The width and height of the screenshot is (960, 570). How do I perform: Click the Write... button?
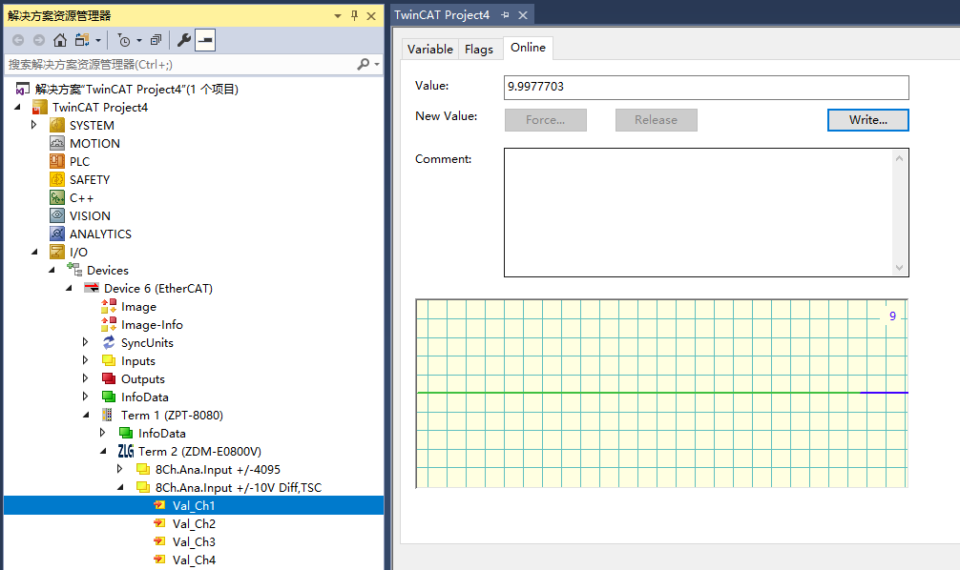pyautogui.click(x=867, y=120)
